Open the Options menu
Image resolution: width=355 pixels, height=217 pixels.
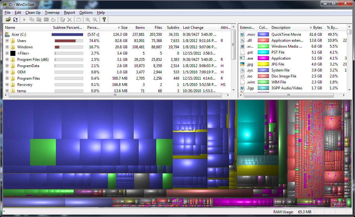(86, 13)
